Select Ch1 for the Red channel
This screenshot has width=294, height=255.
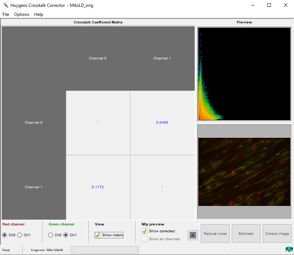pos(20,235)
